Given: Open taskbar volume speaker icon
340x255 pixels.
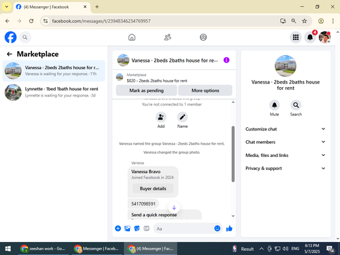Looking at the screenshot, I should pyautogui.click(x=285, y=249).
